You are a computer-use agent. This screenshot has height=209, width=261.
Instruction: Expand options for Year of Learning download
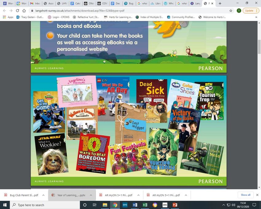pos(91,195)
